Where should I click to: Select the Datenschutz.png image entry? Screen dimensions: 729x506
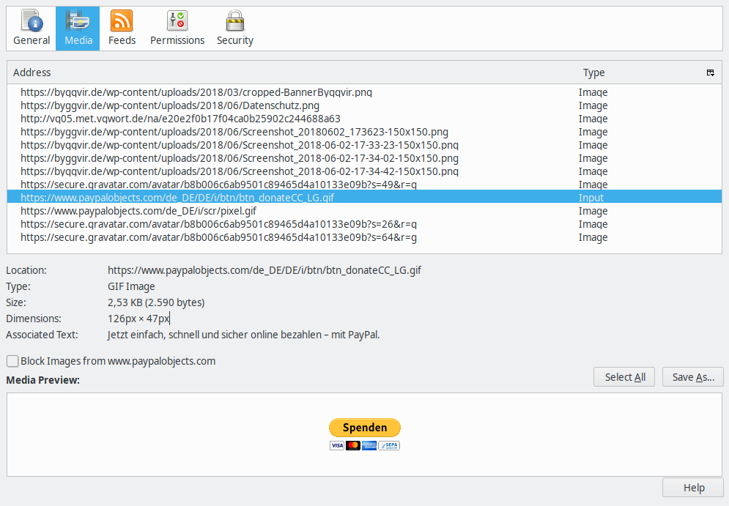(x=170, y=105)
